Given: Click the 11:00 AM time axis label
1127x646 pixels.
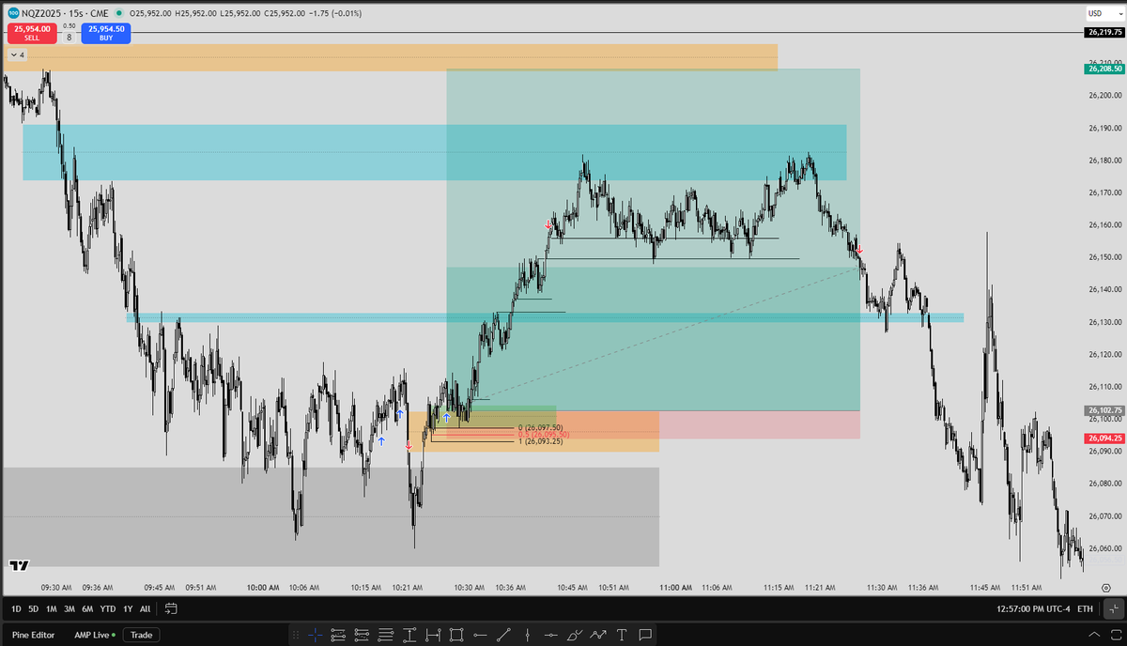Looking at the screenshot, I should click(675, 588).
